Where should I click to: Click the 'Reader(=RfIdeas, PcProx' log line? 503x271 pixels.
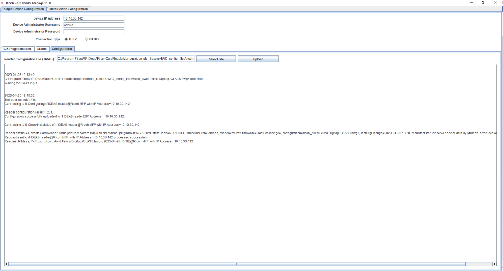pos(99,142)
